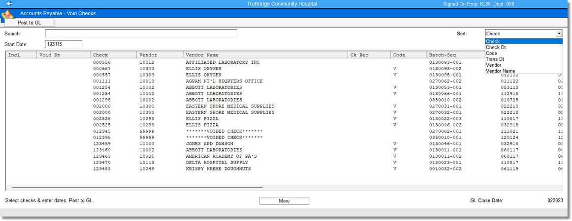Viewport: 572px width, 221px height.
Task: Select check 001111 row
Action: coord(285,81)
